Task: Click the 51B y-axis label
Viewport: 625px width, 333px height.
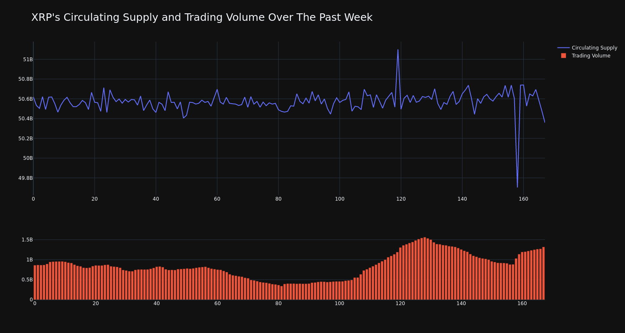Action: [x=28, y=60]
